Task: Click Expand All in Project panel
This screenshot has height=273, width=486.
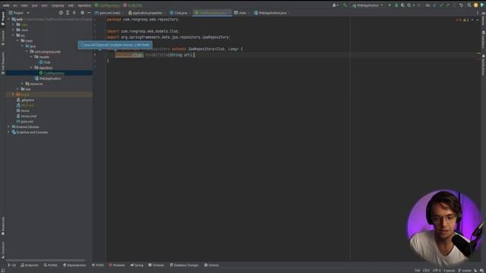Action: point(68,13)
